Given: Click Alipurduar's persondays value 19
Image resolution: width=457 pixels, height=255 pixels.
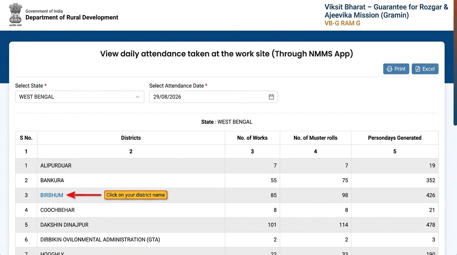Looking at the screenshot, I should [x=432, y=166].
